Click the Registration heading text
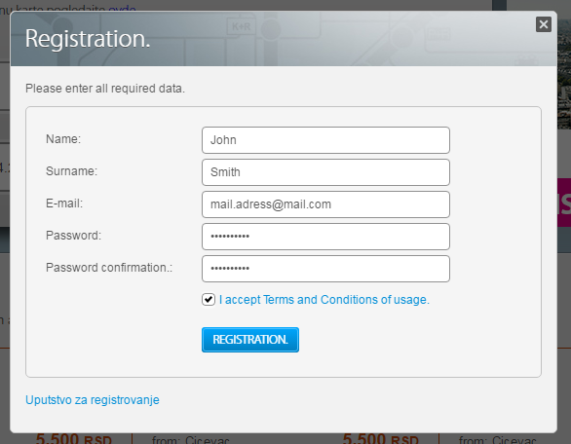 (x=88, y=39)
